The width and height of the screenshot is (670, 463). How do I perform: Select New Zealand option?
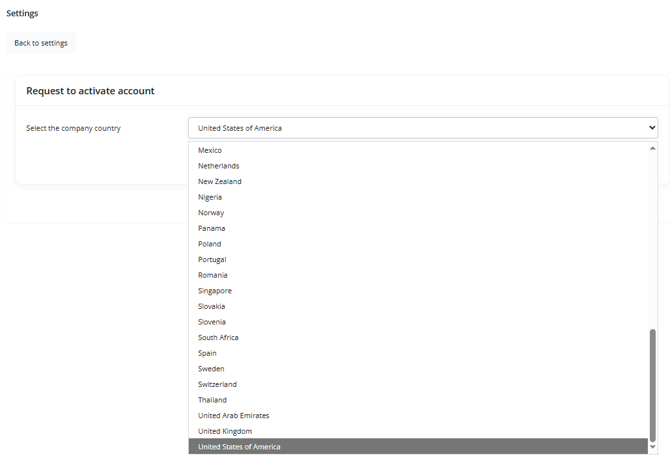pyautogui.click(x=219, y=181)
